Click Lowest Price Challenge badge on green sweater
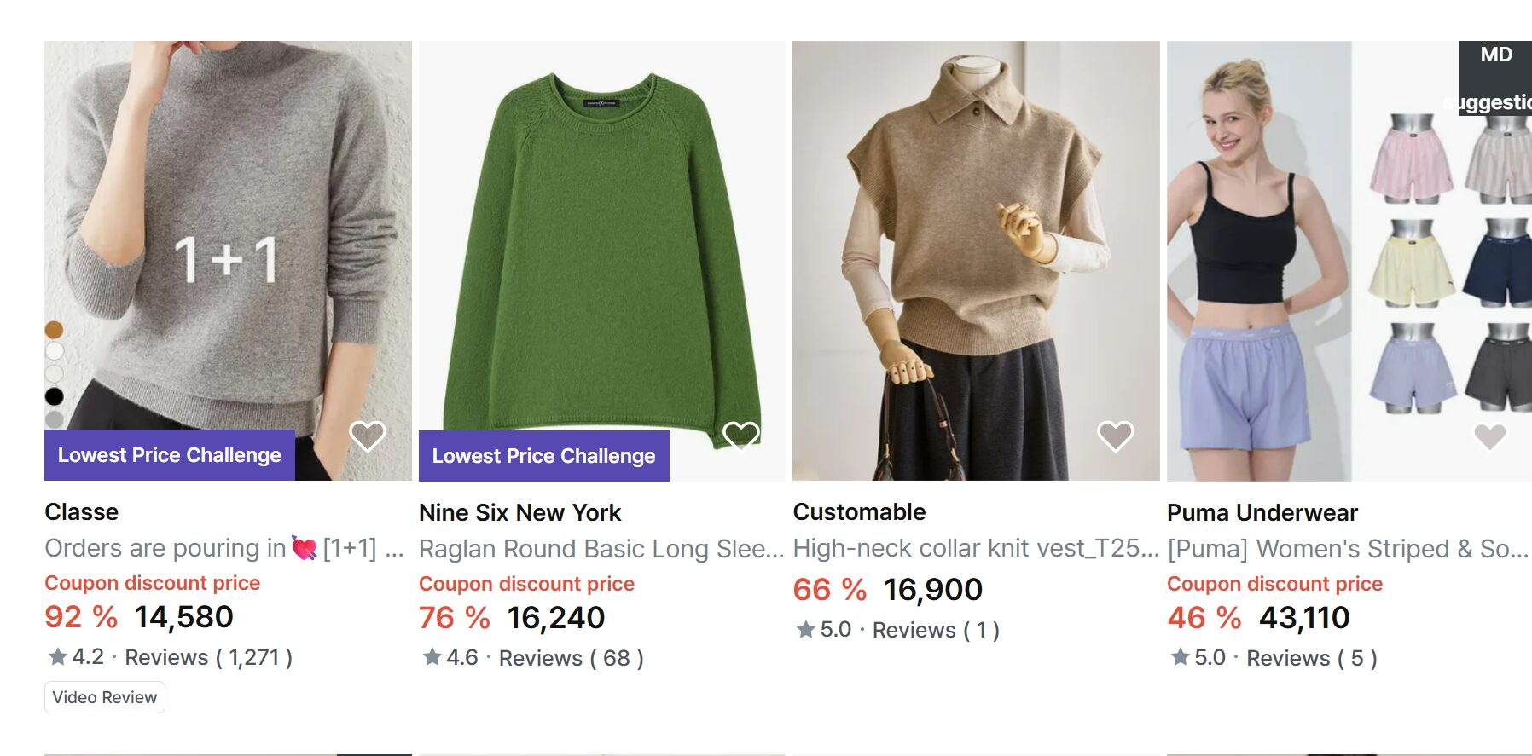This screenshot has height=756, width=1532. click(x=543, y=456)
